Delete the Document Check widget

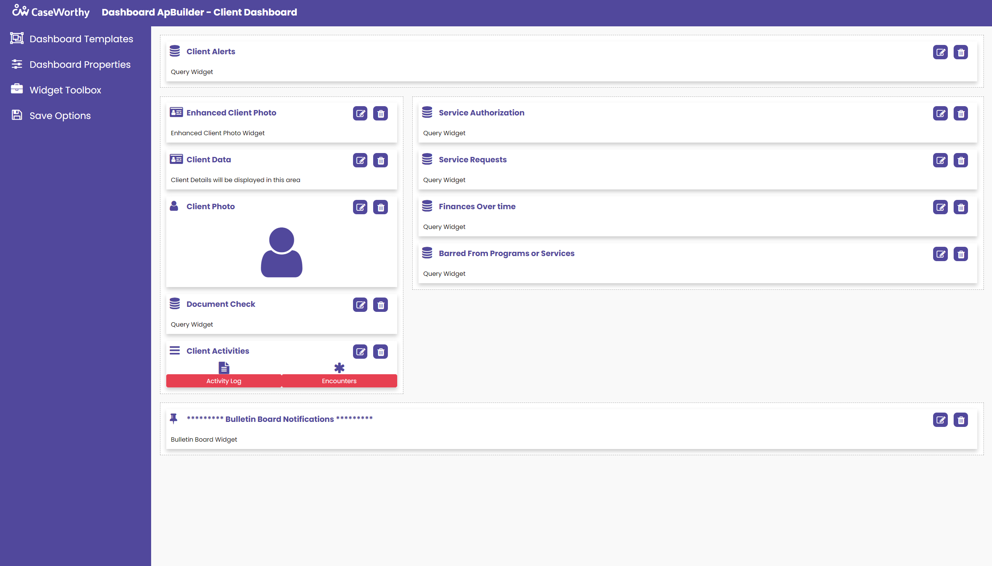click(x=380, y=305)
